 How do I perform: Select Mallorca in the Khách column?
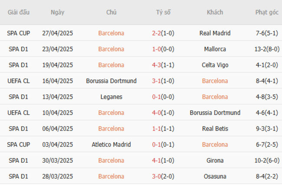215,49
